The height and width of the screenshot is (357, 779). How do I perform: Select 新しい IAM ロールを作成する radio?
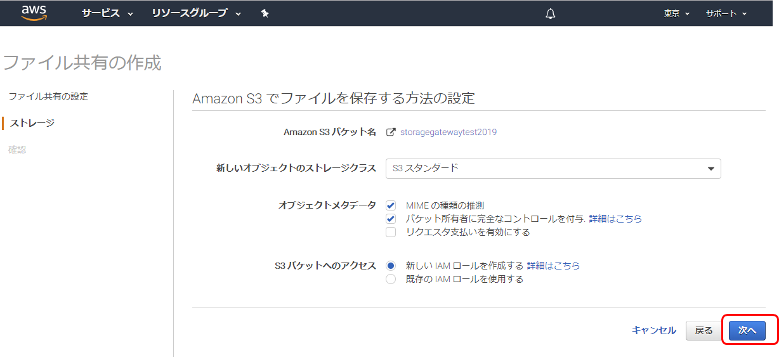[391, 266]
